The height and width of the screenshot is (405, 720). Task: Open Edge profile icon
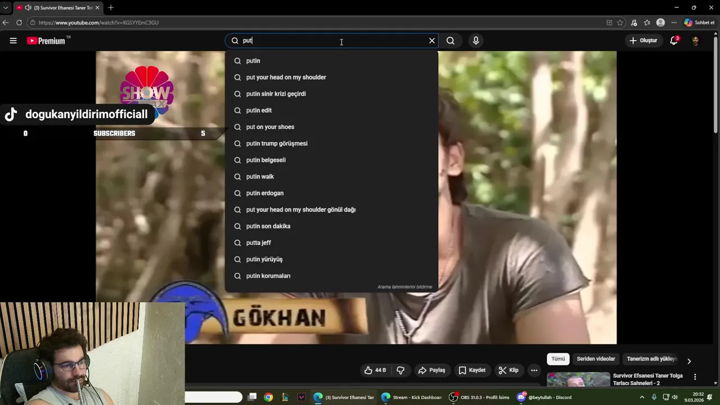pyautogui.click(x=660, y=22)
